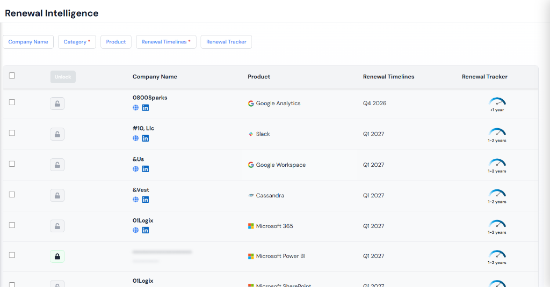Click the lock icon for #10, Llc

pyautogui.click(x=57, y=134)
